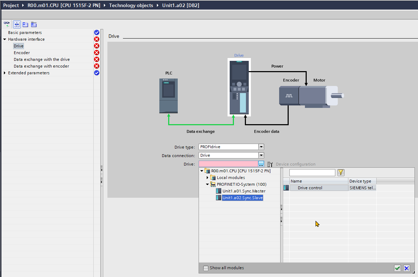This screenshot has height=277, width=418.
Task: Select Basic parameters in navigation
Action: click(25, 33)
